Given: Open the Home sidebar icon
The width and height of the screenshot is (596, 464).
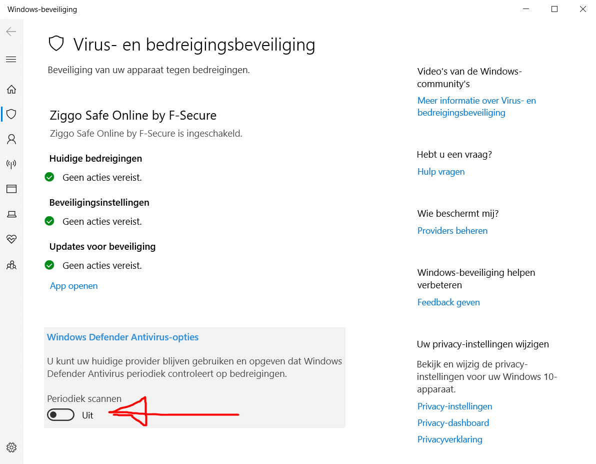Looking at the screenshot, I should click(11, 90).
